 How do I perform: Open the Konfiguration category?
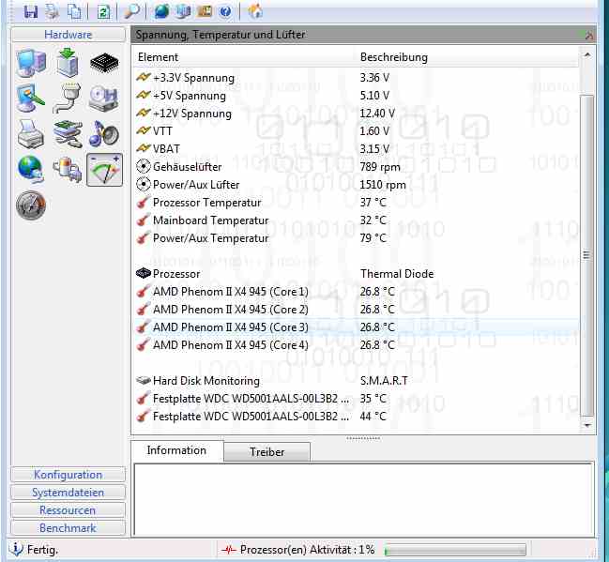tap(68, 475)
